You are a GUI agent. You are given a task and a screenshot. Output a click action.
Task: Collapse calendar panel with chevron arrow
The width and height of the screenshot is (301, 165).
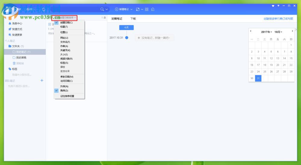tap(296, 29)
